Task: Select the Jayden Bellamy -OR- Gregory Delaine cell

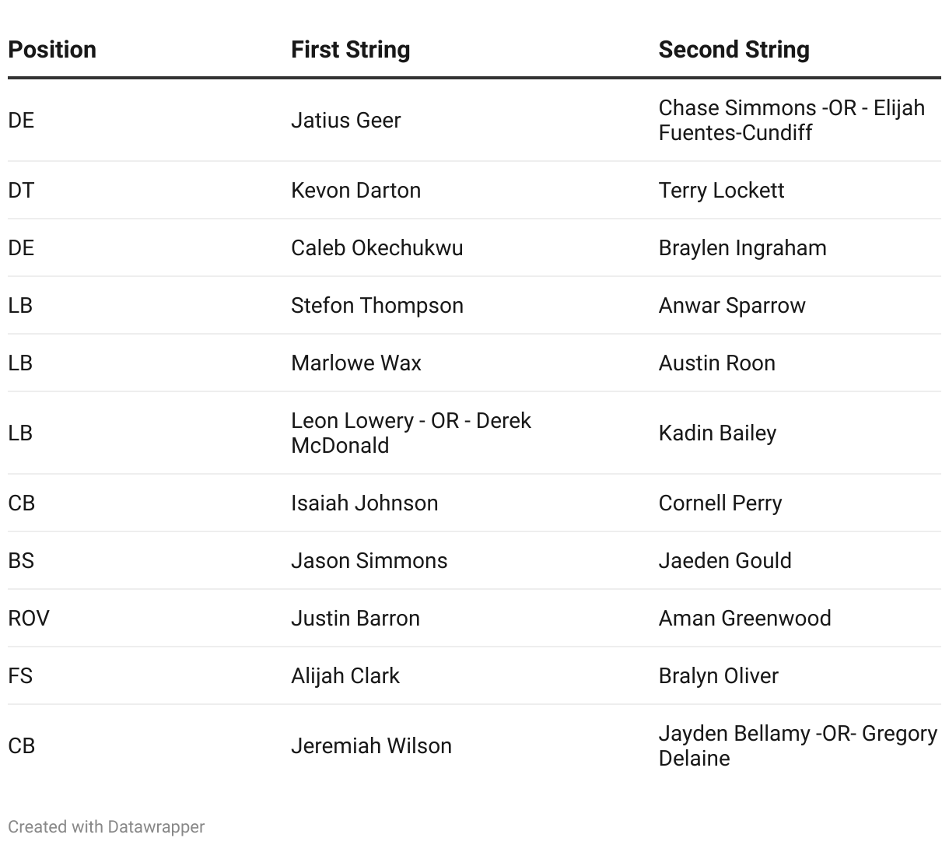Action: pos(797,745)
